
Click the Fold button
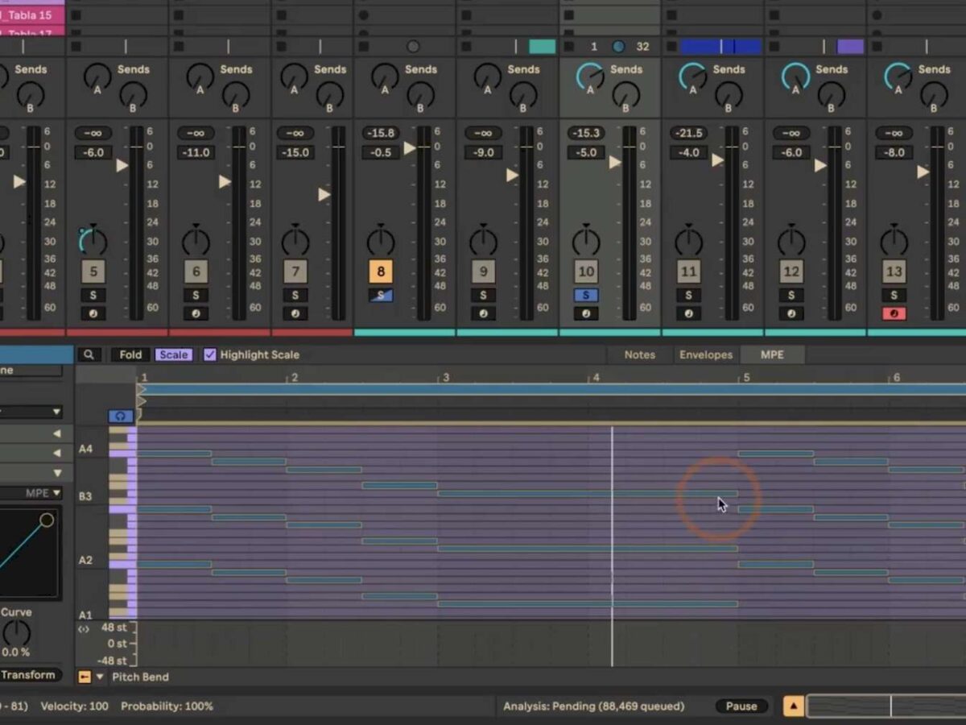point(130,354)
